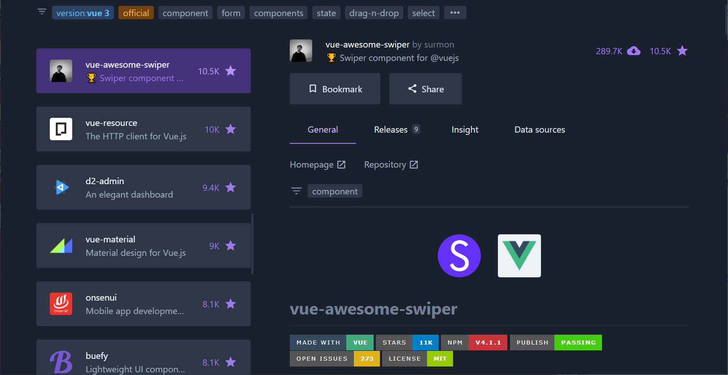Screen dimensions: 728x375
Task: Toggle the official tag filter
Action: click(x=136, y=13)
